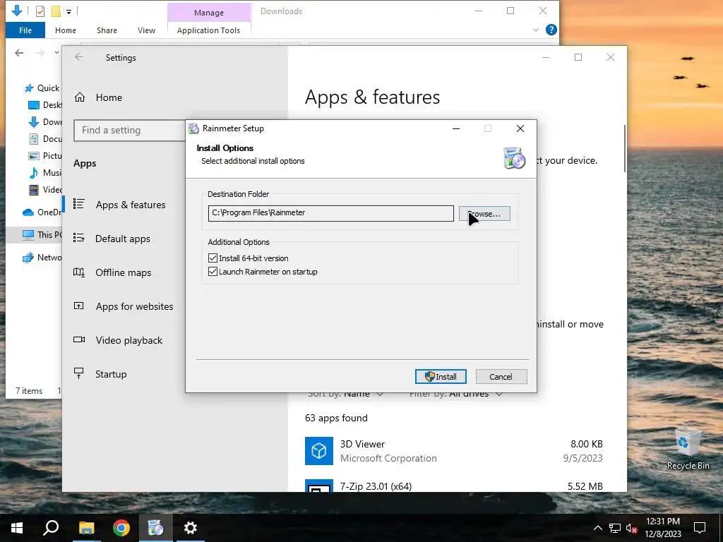
Task: Open Default apps in Settings sidebar
Action: [x=123, y=239]
